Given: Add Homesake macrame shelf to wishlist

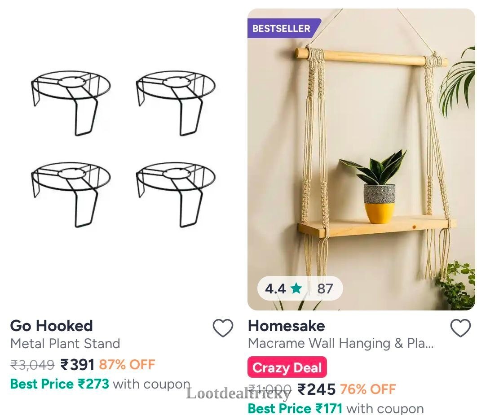Looking at the screenshot, I should tap(460, 328).
